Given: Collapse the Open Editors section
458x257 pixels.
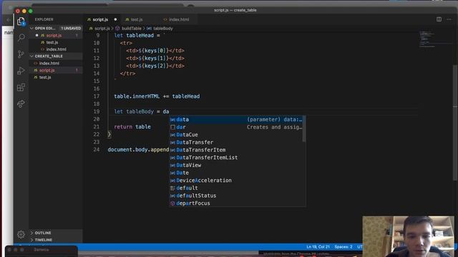Looking at the screenshot, I should point(45,29).
